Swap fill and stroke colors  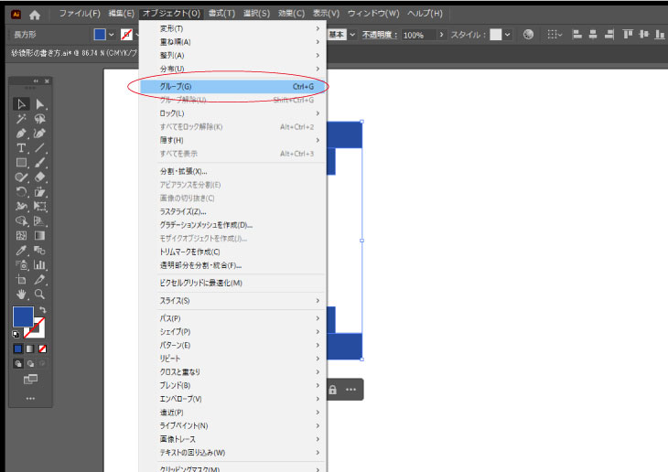point(43,310)
